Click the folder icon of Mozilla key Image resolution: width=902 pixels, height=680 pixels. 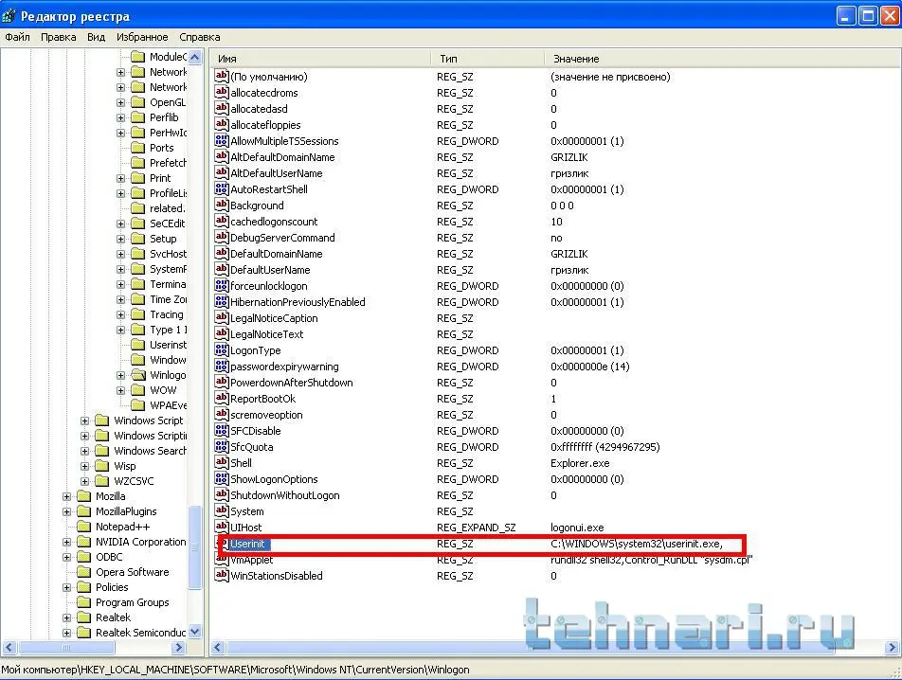pyautogui.click(x=84, y=496)
